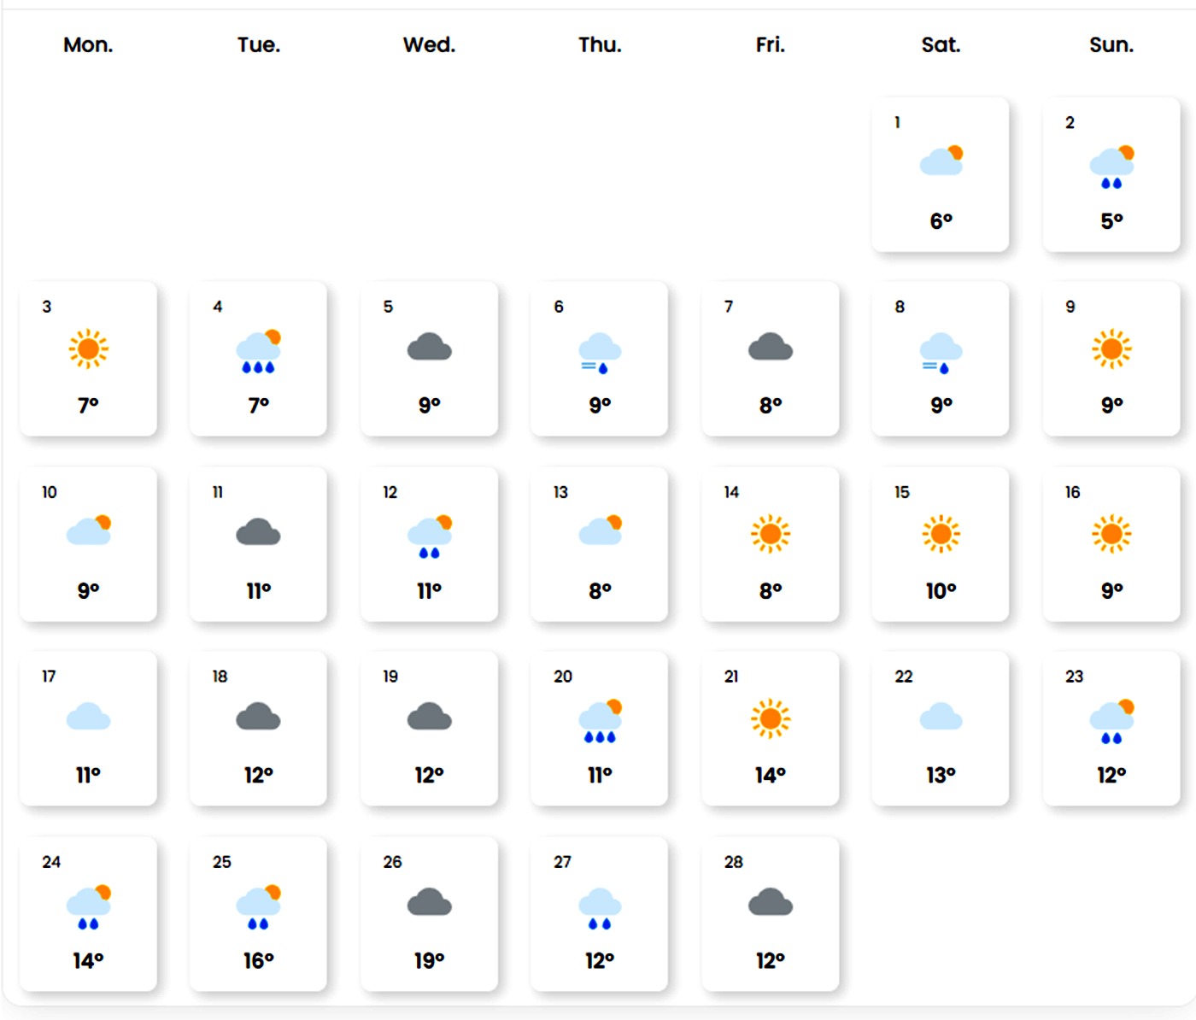Viewport: 1196px width, 1020px height.
Task: Click the sun icon on day 14
Action: pyautogui.click(x=770, y=534)
